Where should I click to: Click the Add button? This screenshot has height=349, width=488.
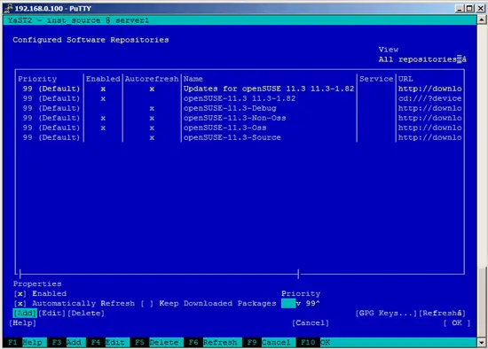click(x=25, y=314)
